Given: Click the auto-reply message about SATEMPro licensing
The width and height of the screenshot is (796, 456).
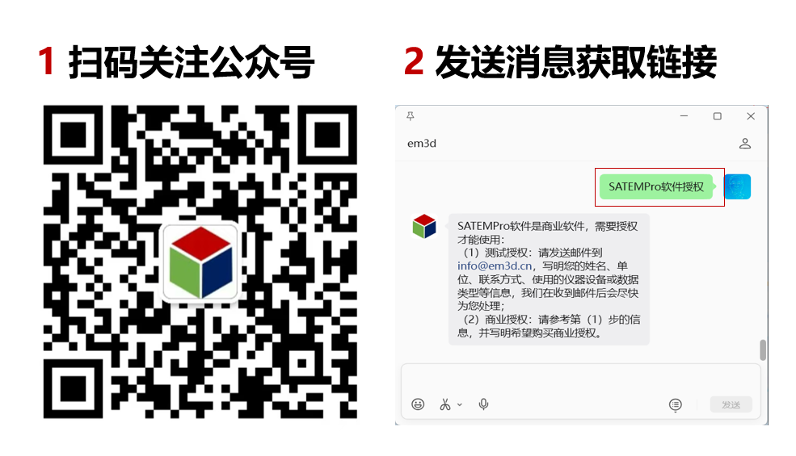Looking at the screenshot, I should click(549, 279).
